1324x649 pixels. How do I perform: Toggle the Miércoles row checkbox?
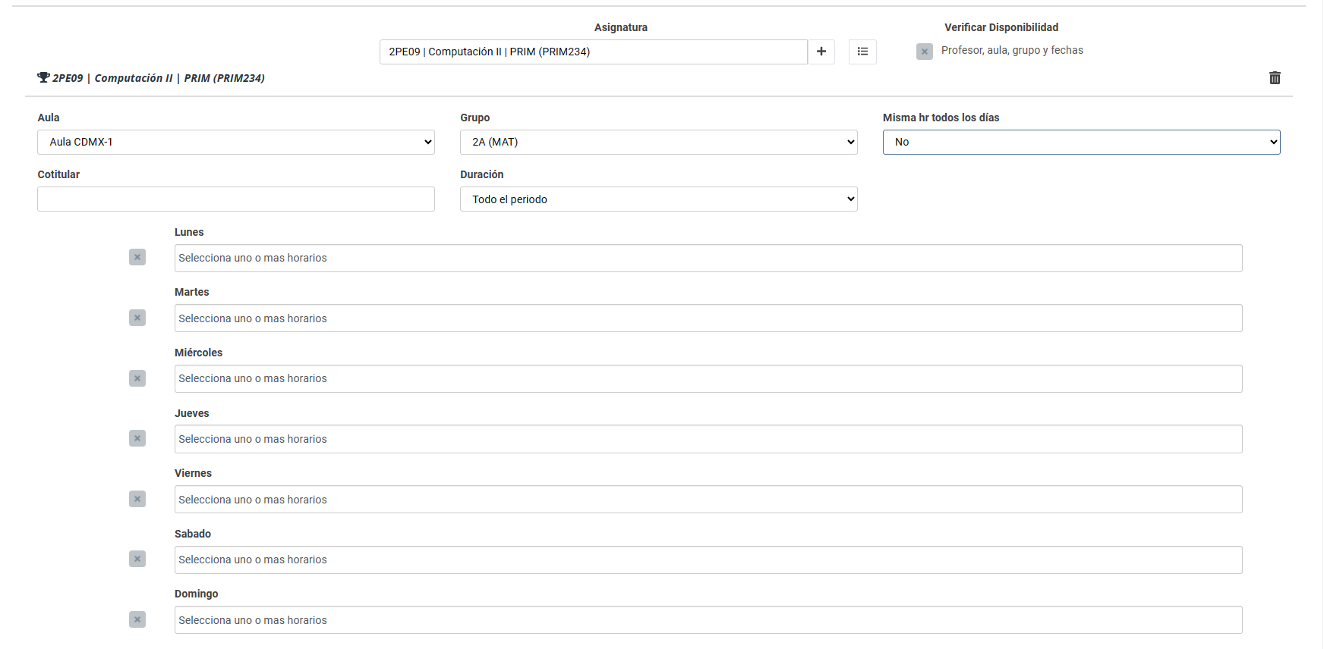(137, 378)
